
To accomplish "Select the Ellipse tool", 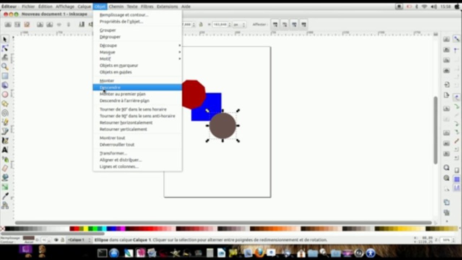I will click(5, 94).
